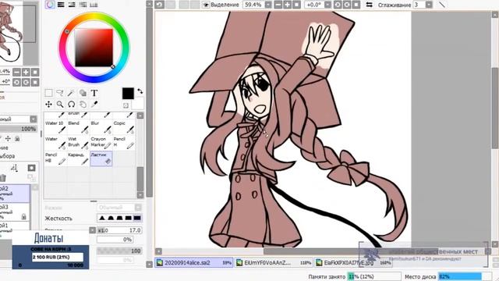Select the Magic Wand tool
Viewport: 499px width, 281px height.
[x=71, y=93]
